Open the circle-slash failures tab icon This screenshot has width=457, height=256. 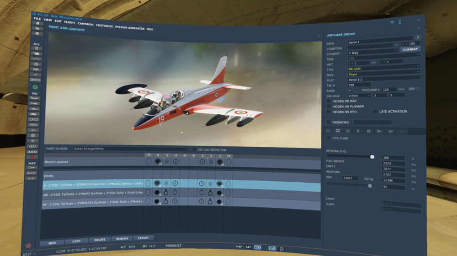(x=368, y=131)
